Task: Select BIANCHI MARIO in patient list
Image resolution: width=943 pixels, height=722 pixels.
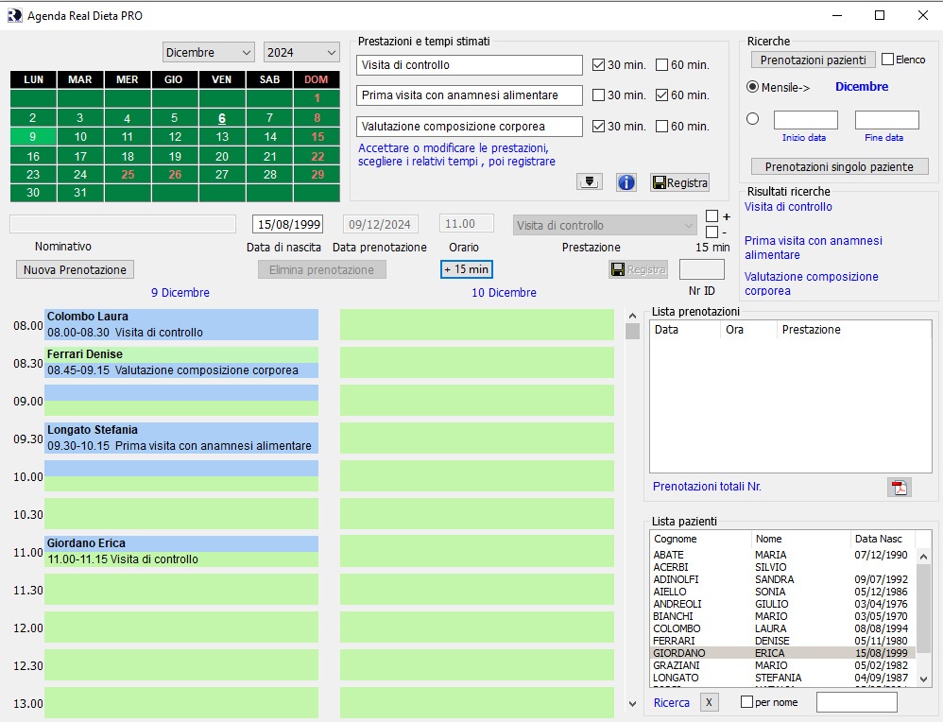Action: [780, 616]
